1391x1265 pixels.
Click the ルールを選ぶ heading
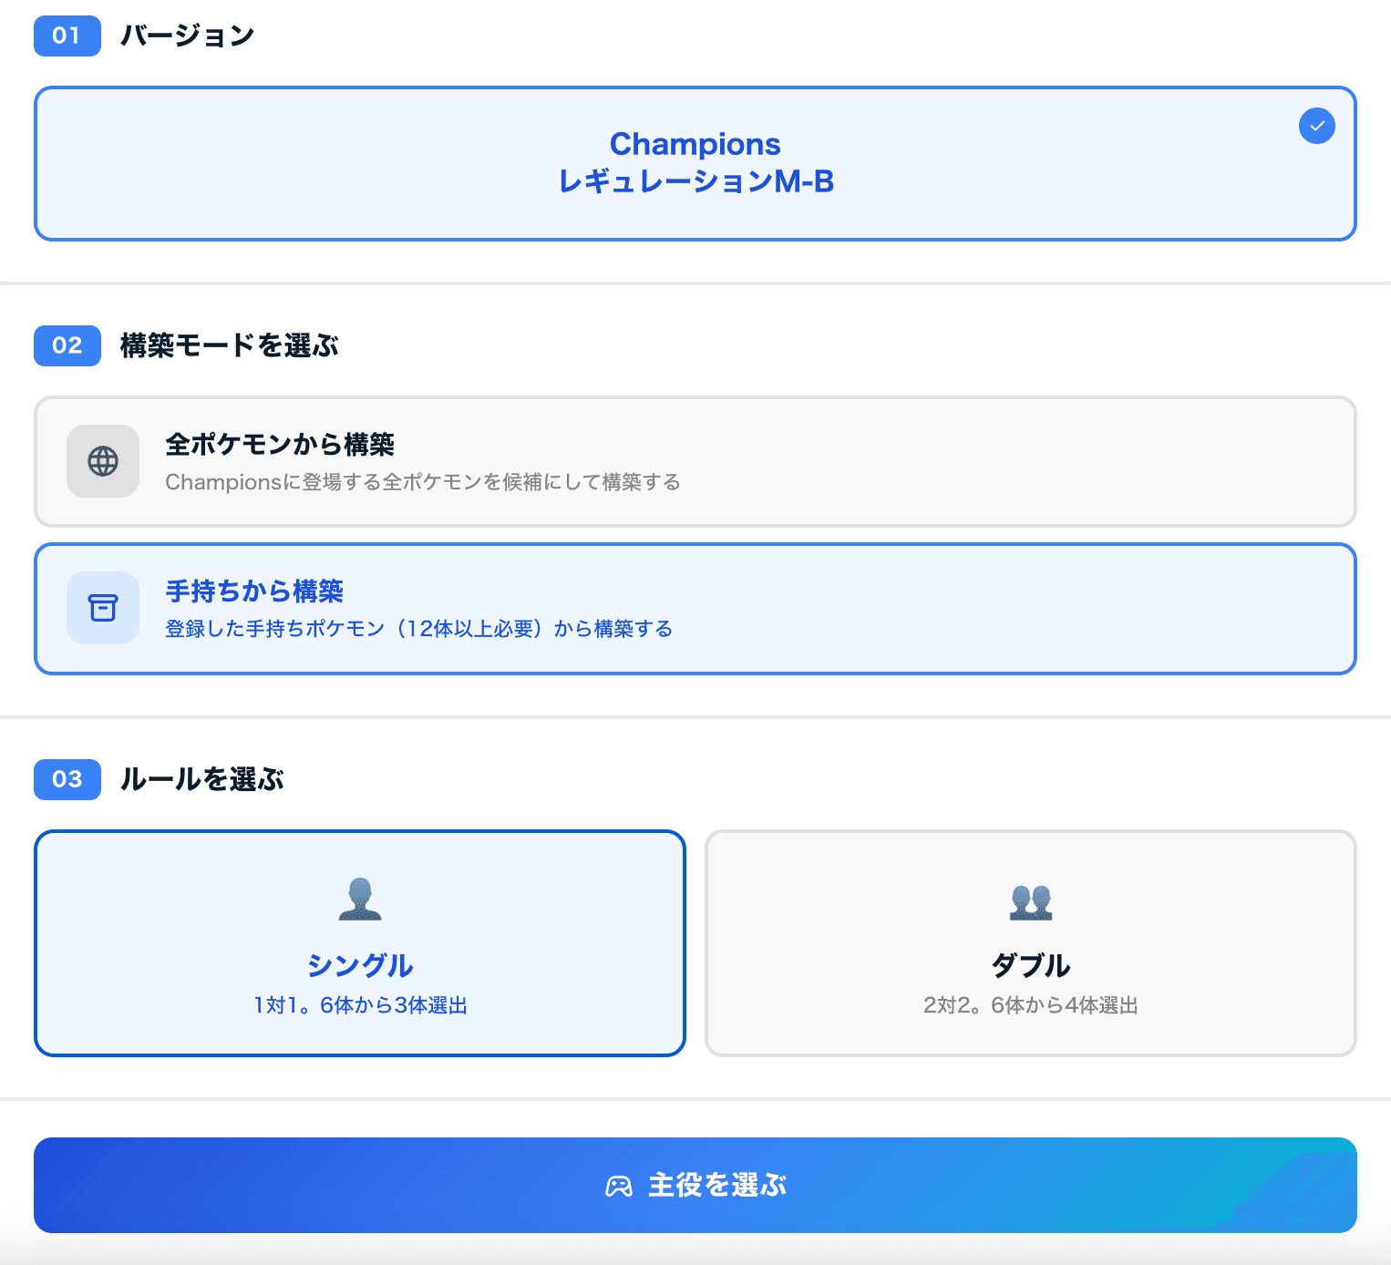(x=202, y=779)
